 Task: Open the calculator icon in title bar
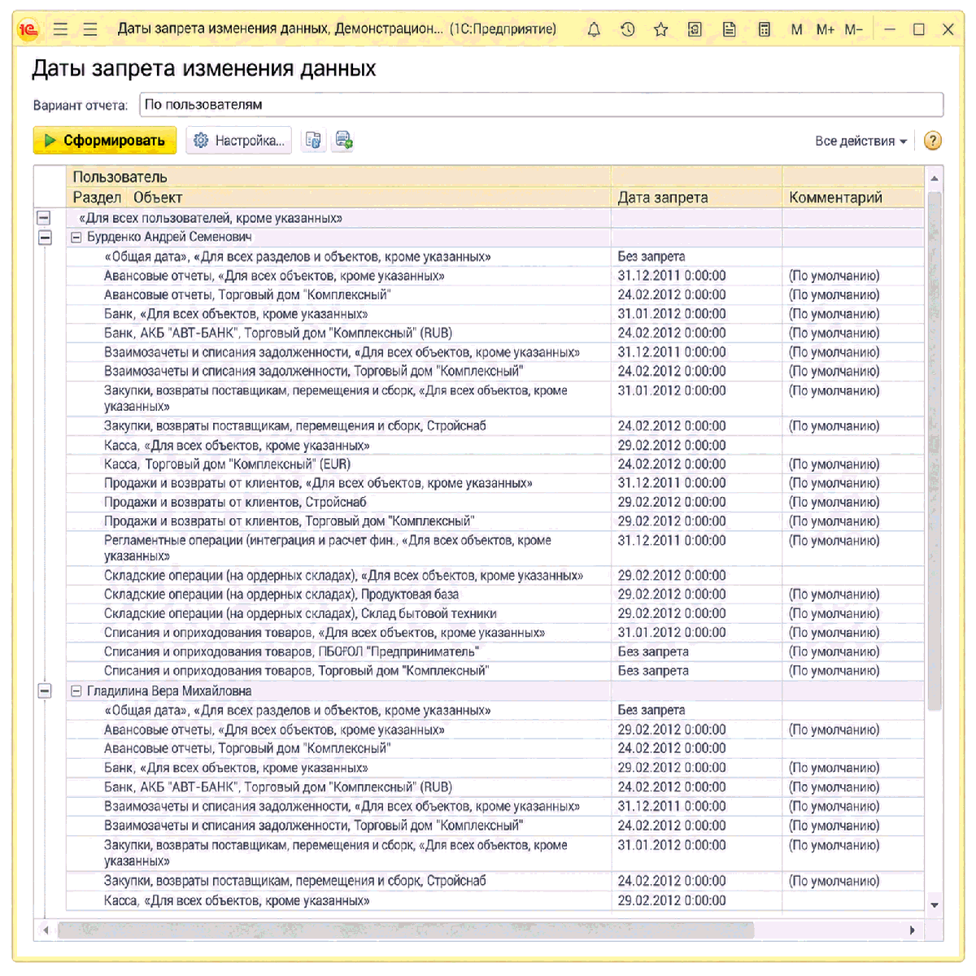(x=764, y=29)
